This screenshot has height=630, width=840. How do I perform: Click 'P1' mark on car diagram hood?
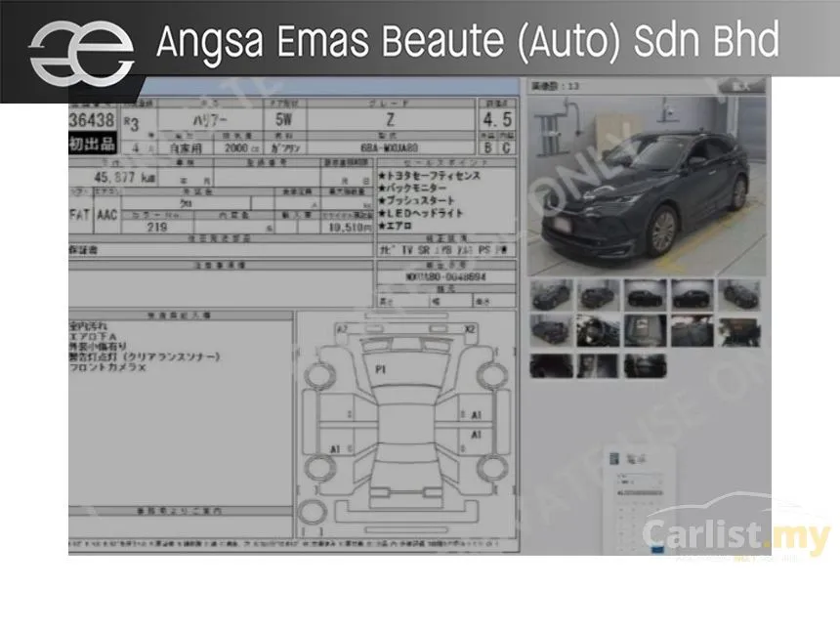click(380, 369)
